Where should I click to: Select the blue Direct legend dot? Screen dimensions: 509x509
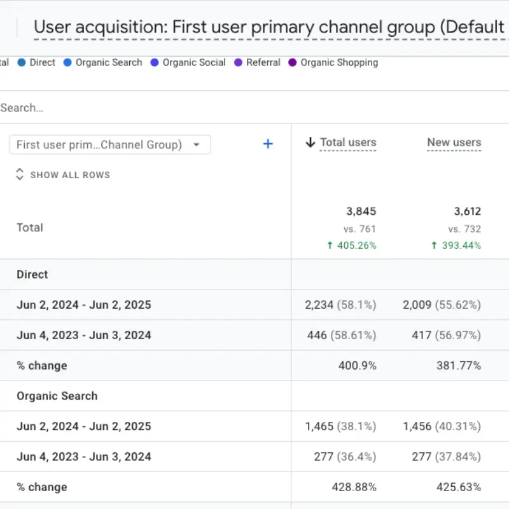pyautogui.click(x=22, y=62)
